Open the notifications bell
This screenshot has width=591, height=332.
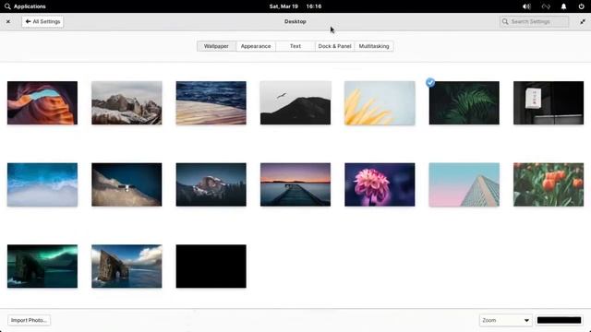click(x=563, y=6)
